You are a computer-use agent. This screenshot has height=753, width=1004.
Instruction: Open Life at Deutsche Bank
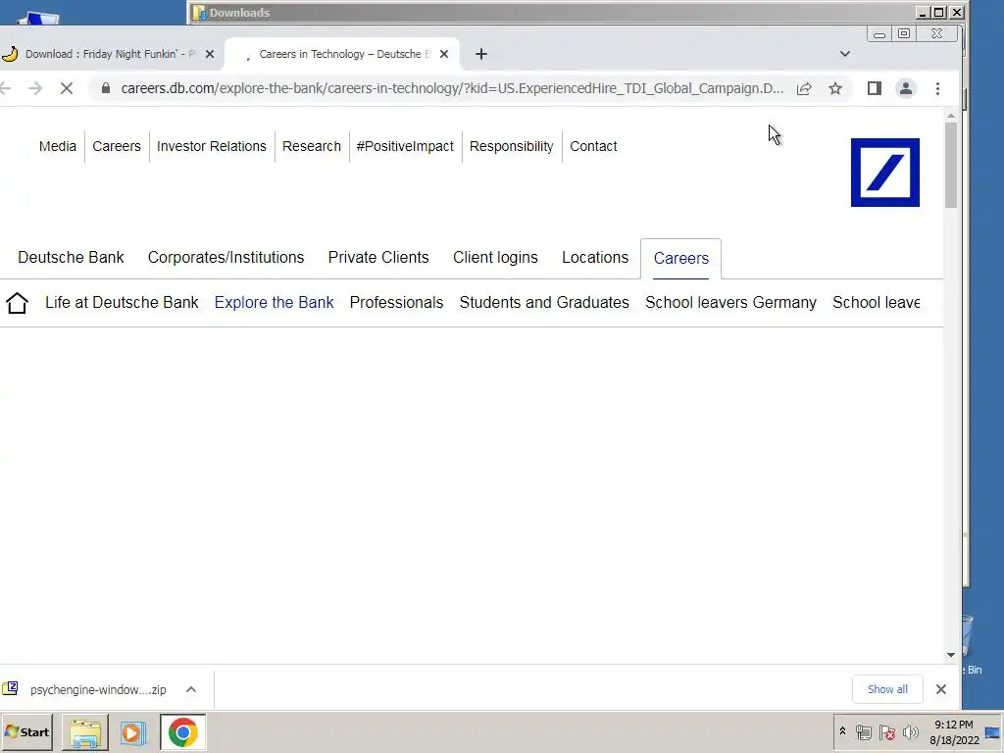point(122,303)
